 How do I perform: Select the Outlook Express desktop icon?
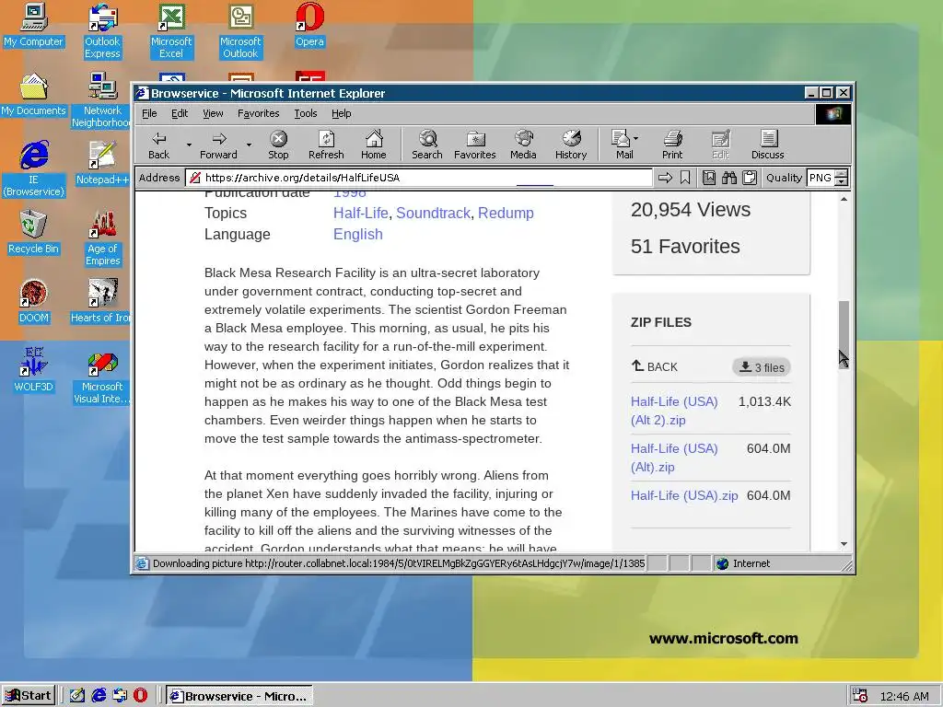coord(102,31)
